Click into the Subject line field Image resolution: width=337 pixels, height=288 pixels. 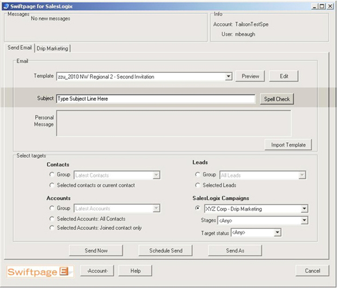(x=156, y=98)
